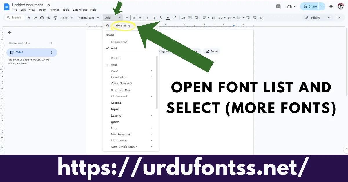
Task: Open the Share options arrow
Action: tap(322, 6)
